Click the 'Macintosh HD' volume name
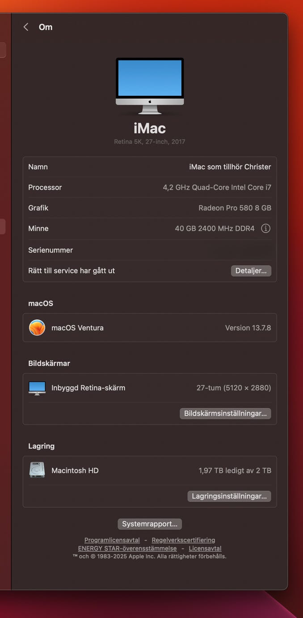This screenshot has width=303, height=618. point(75,470)
